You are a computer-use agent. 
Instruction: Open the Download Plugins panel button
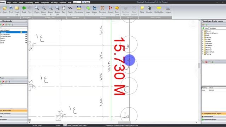coord(214,120)
